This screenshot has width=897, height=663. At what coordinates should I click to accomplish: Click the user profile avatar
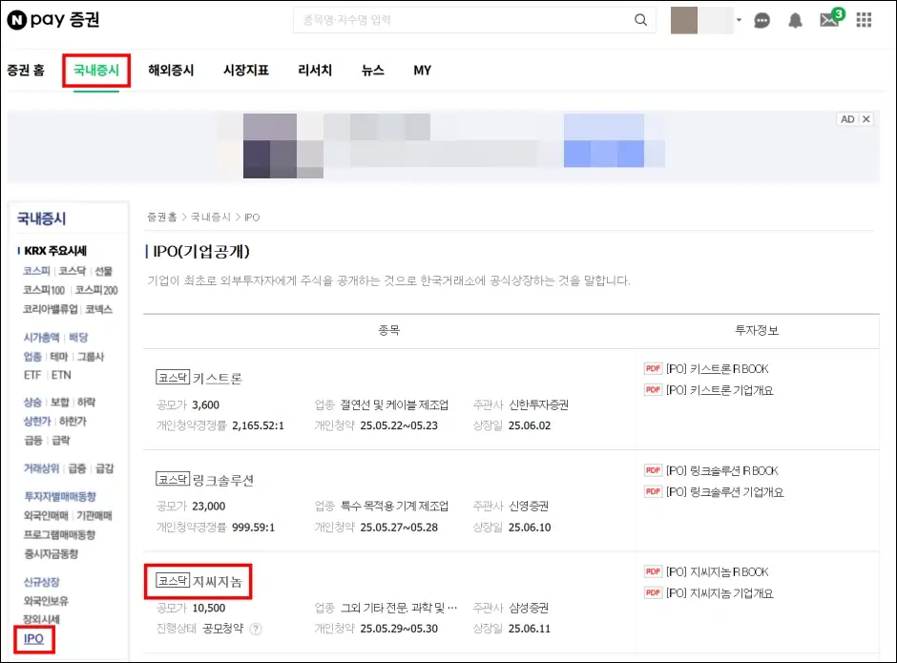(684, 21)
